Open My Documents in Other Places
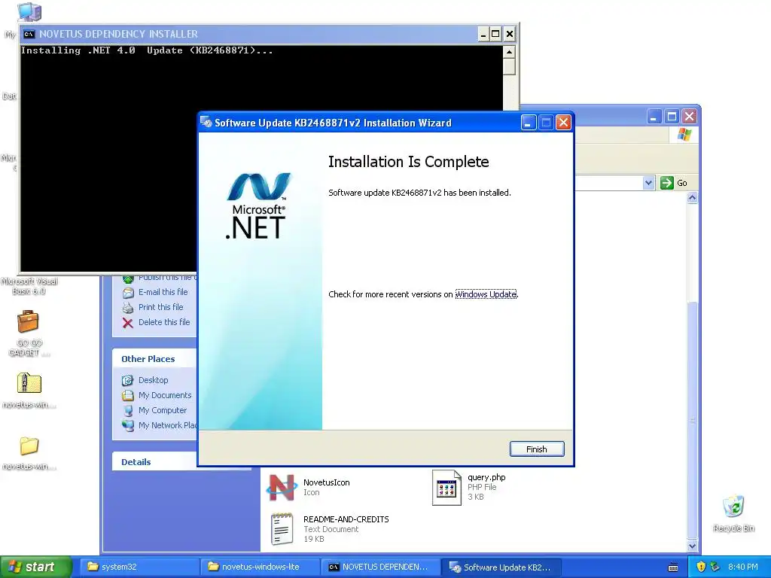Screen dimensions: 771x578 [165, 395]
